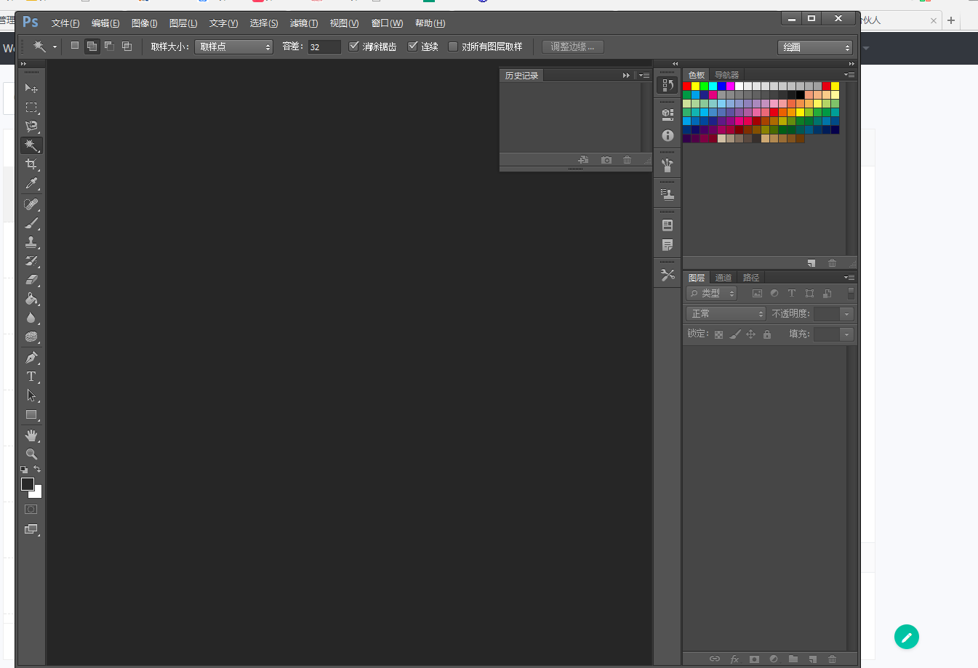Screen dimensions: 978x668
Task: Select the Brush tool
Action: point(31,223)
